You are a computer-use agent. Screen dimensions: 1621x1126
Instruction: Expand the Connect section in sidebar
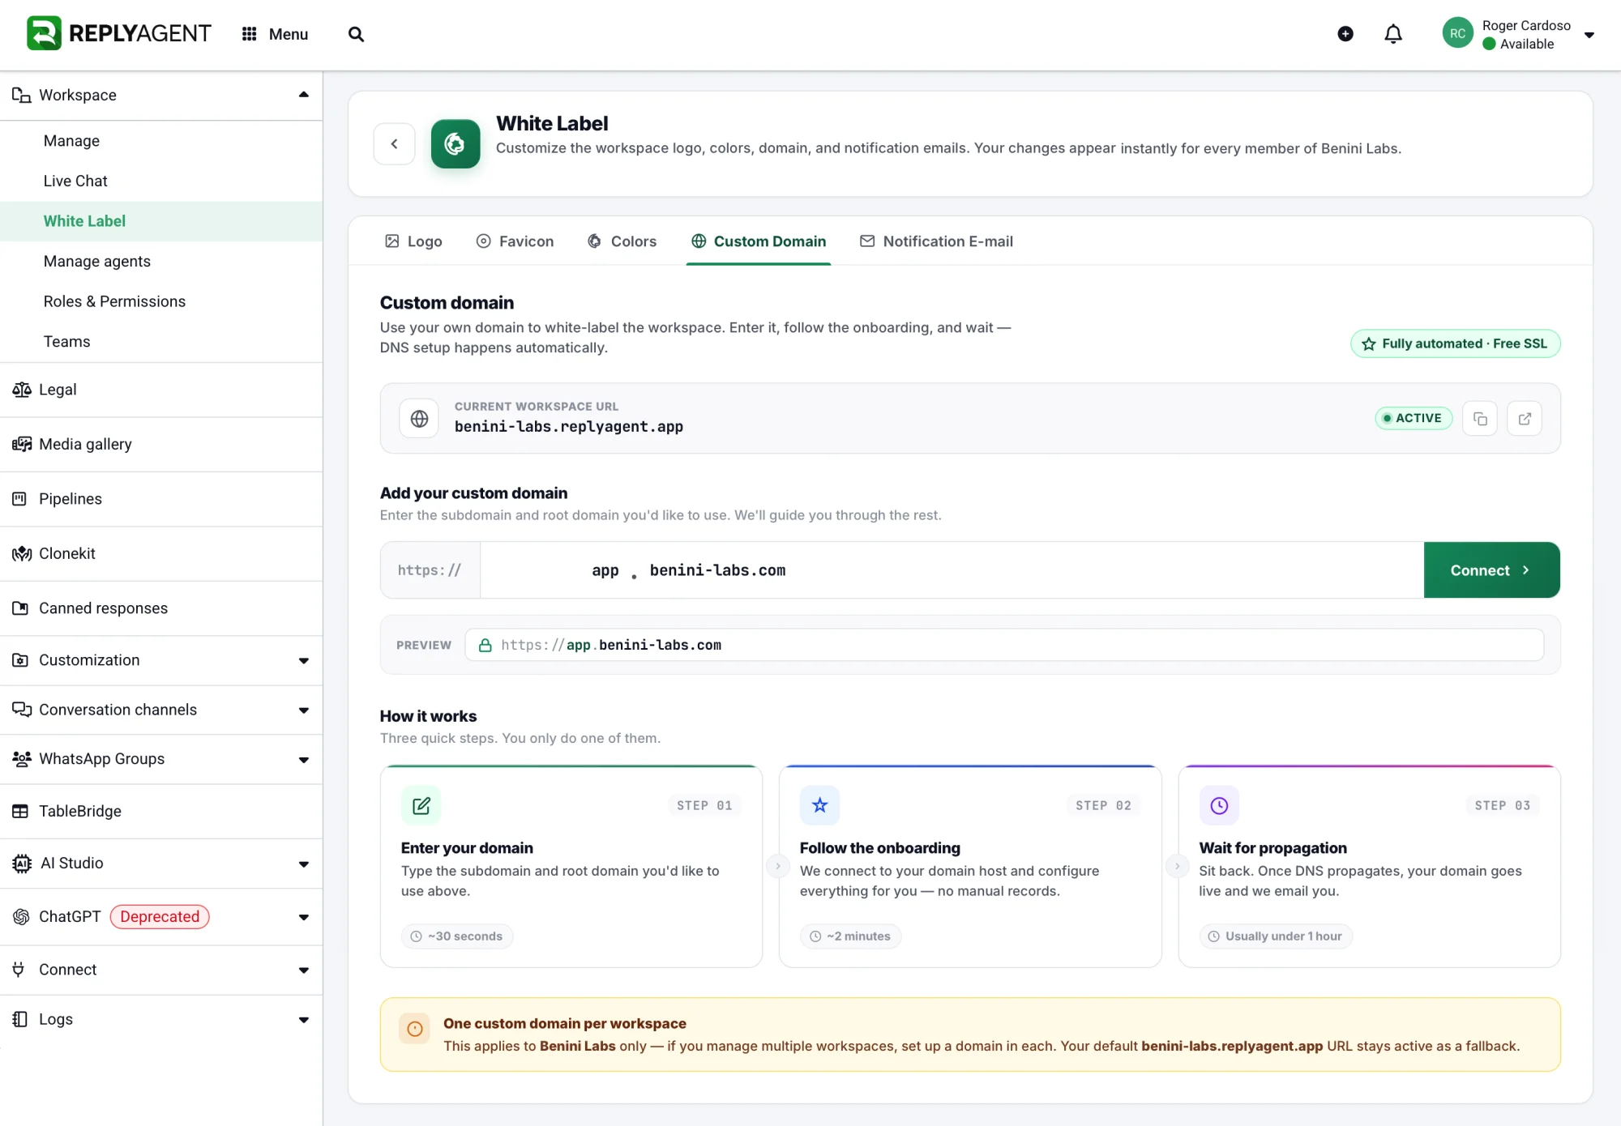click(303, 970)
